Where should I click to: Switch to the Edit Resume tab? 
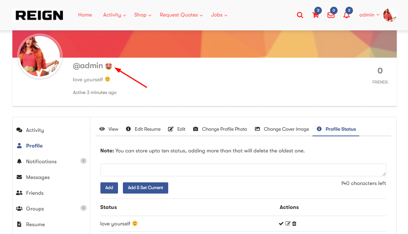(x=143, y=129)
